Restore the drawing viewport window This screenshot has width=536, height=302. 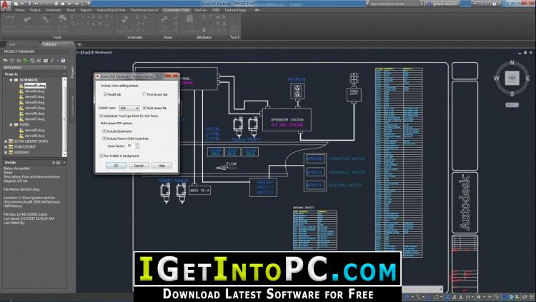[525, 53]
